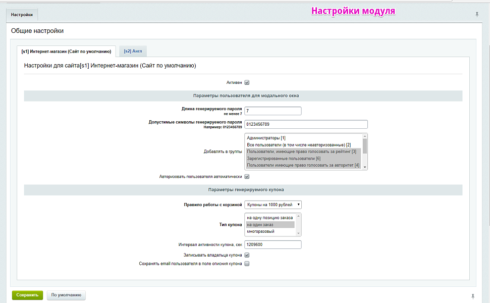Image resolution: width=490 pixels, height=303 pixels.
Task: Focus the Длина генерируемого пароля field
Action: [x=273, y=111]
